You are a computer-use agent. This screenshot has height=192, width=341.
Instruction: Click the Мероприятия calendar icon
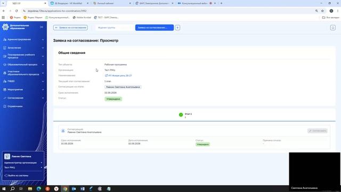tap(5, 90)
